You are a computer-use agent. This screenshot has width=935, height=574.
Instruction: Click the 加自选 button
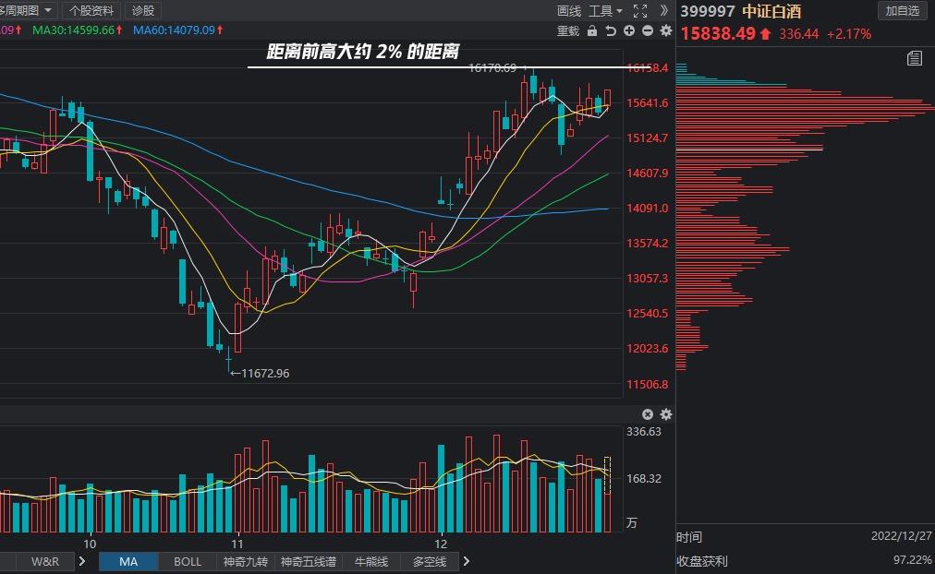point(902,11)
